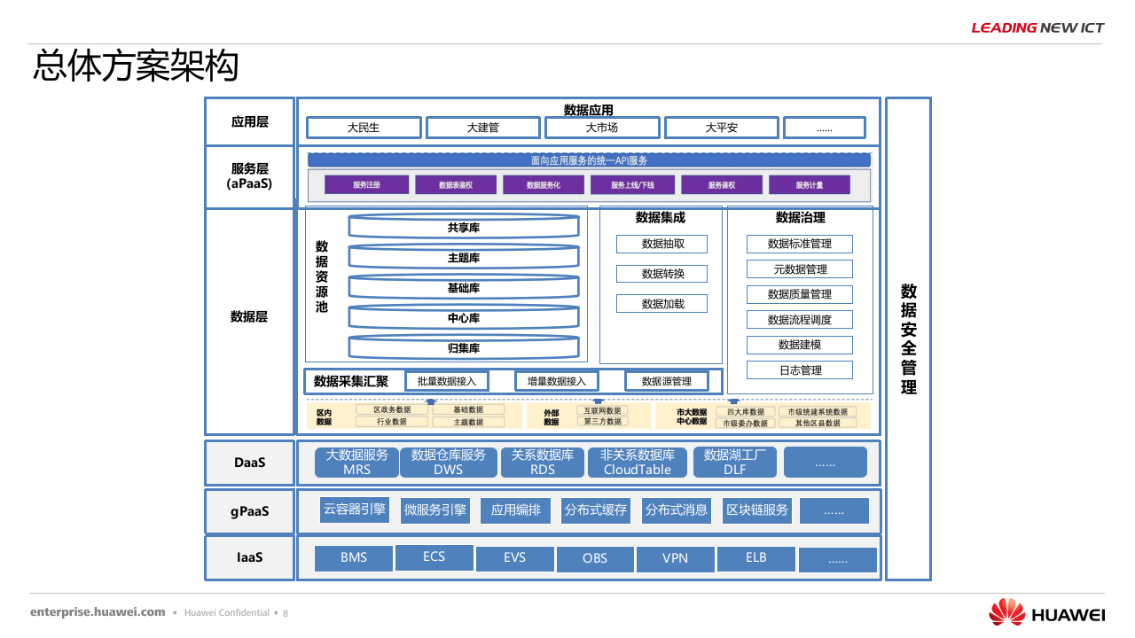This screenshot has height=638, width=1135.
Task: Click the 云容器引擎 block in gPaaS
Action: click(x=354, y=510)
